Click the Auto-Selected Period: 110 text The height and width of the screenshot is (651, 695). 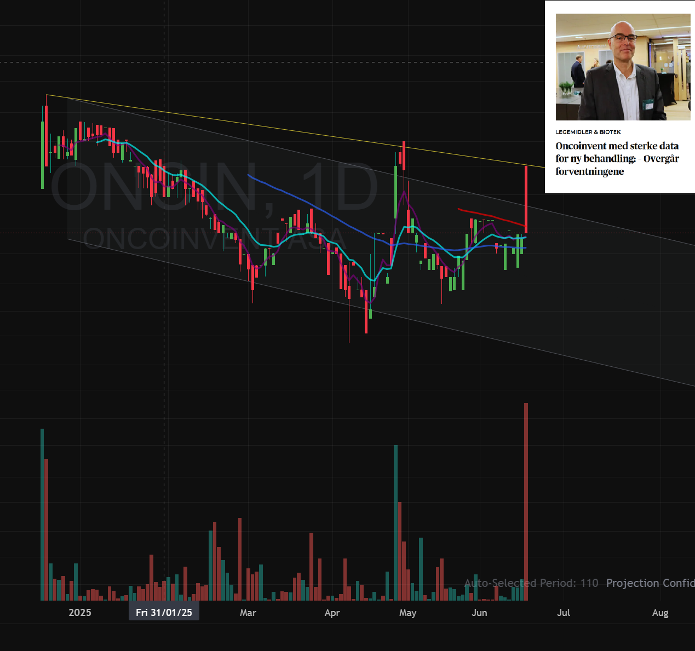coord(531,583)
